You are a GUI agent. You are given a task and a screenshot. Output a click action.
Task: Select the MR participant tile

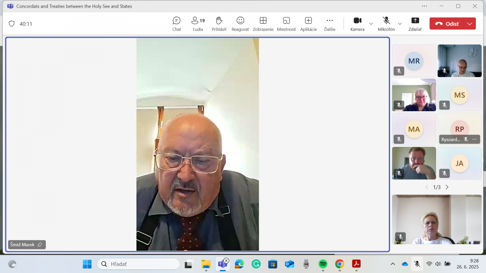point(414,61)
